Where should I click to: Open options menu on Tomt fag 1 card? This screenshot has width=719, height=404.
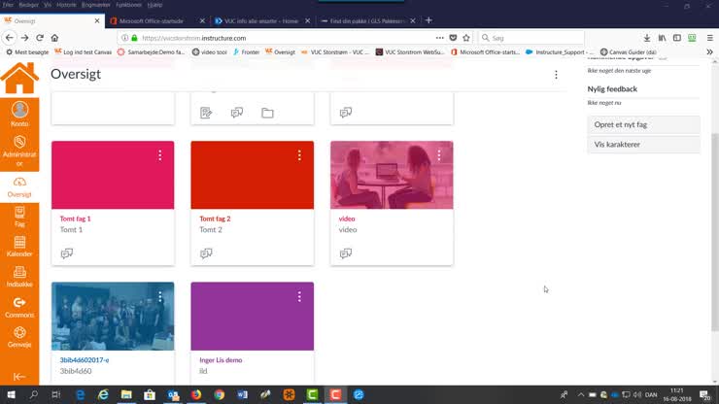[159, 155]
